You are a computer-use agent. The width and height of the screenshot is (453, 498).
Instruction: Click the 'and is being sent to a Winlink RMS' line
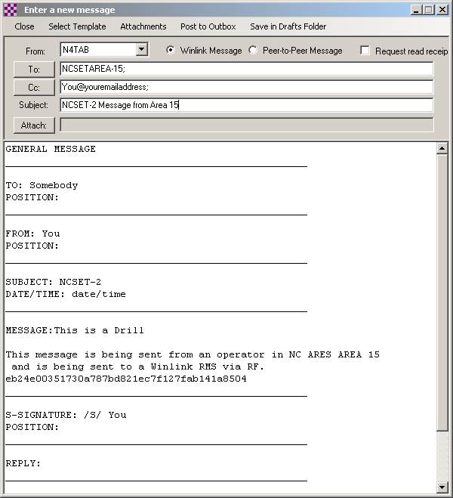point(138,367)
